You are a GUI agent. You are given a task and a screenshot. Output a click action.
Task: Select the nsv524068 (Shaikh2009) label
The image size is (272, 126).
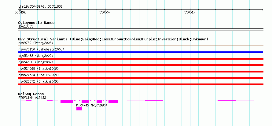39,69
